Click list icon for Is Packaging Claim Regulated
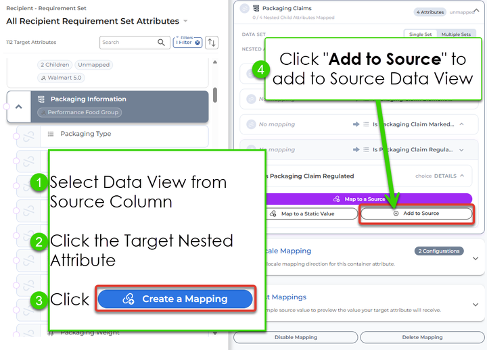 pyautogui.click(x=366, y=149)
